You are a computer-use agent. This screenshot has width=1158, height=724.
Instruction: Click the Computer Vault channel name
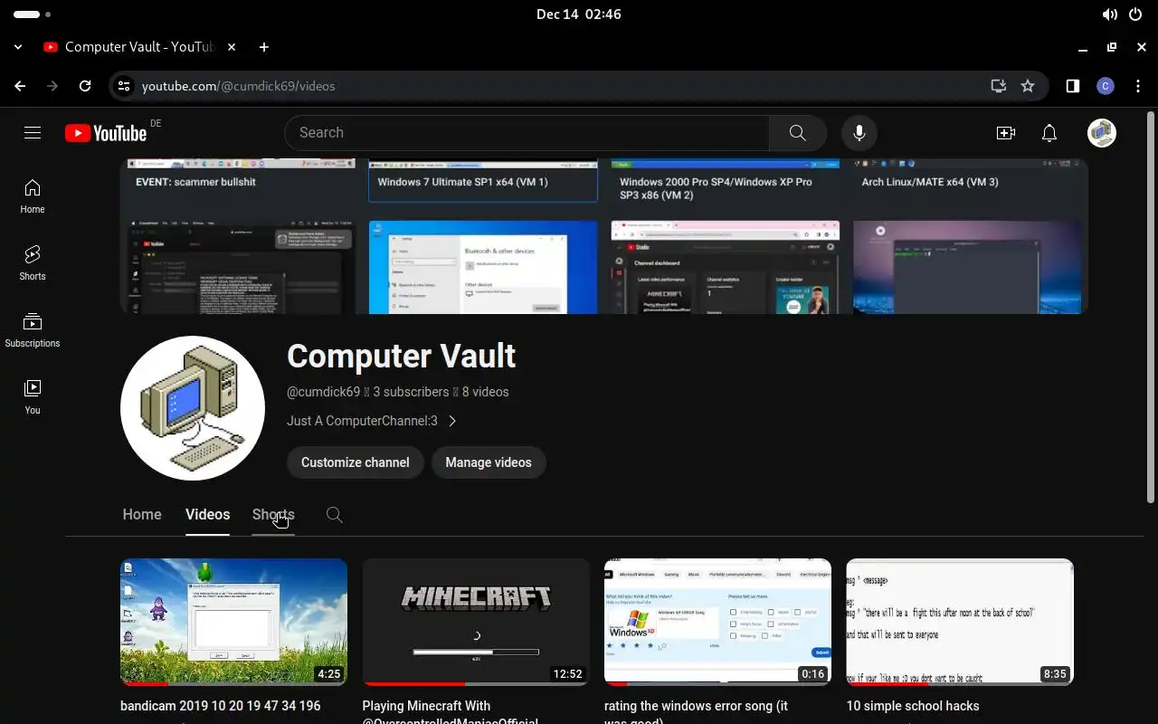tap(401, 357)
